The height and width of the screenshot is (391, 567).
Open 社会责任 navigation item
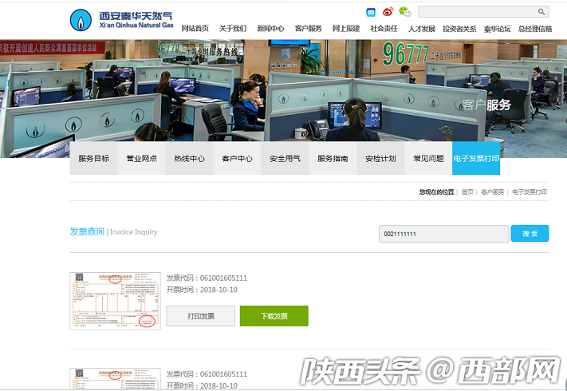(x=384, y=29)
